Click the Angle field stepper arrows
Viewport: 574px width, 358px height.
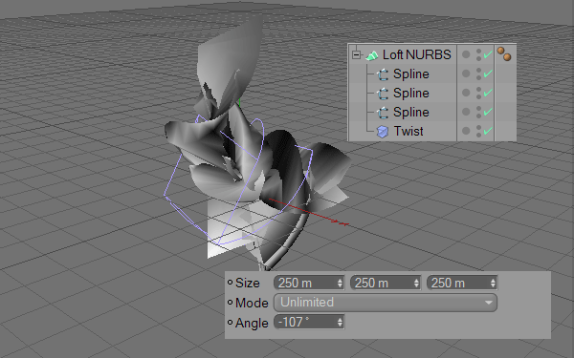[x=340, y=323]
